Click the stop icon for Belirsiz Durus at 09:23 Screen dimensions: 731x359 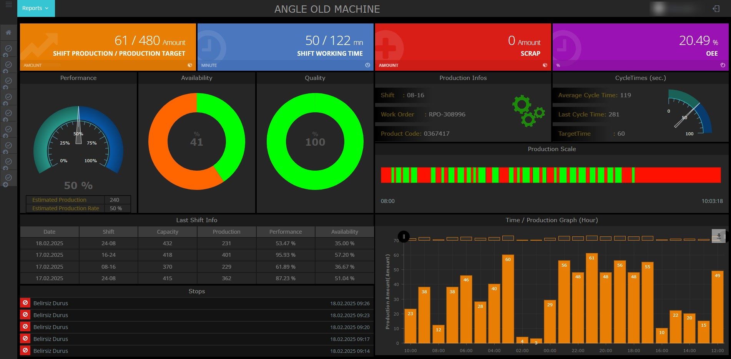25,315
